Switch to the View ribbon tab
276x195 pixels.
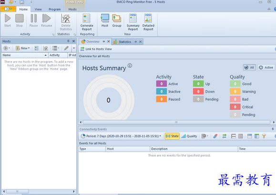38,9
